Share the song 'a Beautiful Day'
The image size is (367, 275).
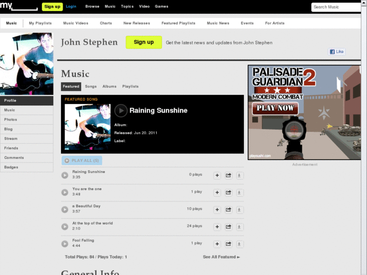click(x=228, y=210)
